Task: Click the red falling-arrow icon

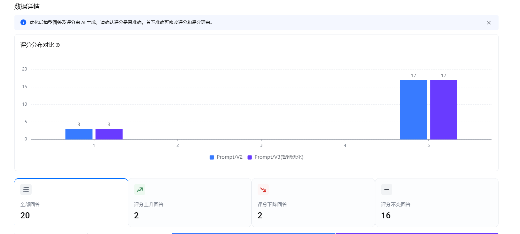Action: [263, 190]
